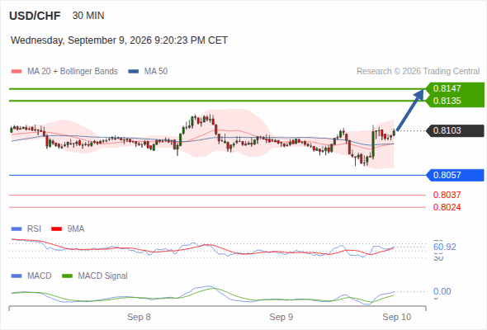Image resolution: width=487 pixels, height=330 pixels.
Task: Click the USD/CHF chart title
Action: pyautogui.click(x=35, y=16)
